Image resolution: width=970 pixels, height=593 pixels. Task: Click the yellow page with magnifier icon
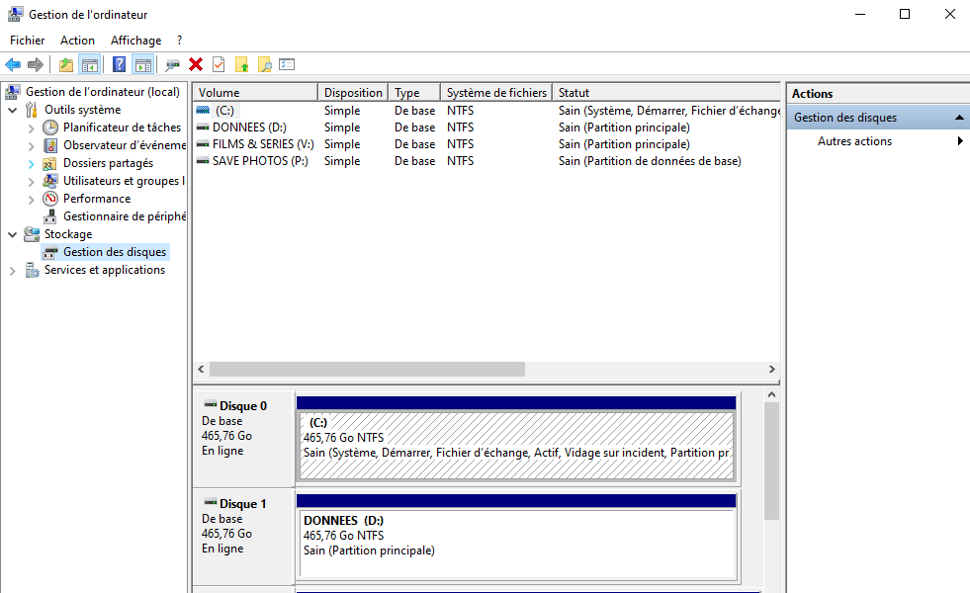click(x=265, y=64)
